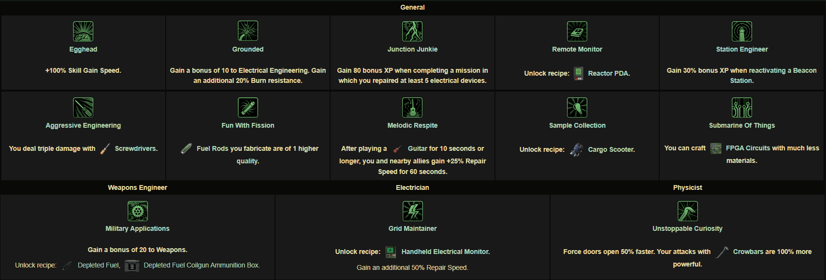Open the Cargo Scooter item link
This screenshot has width=826, height=280.
pyautogui.click(x=610, y=149)
